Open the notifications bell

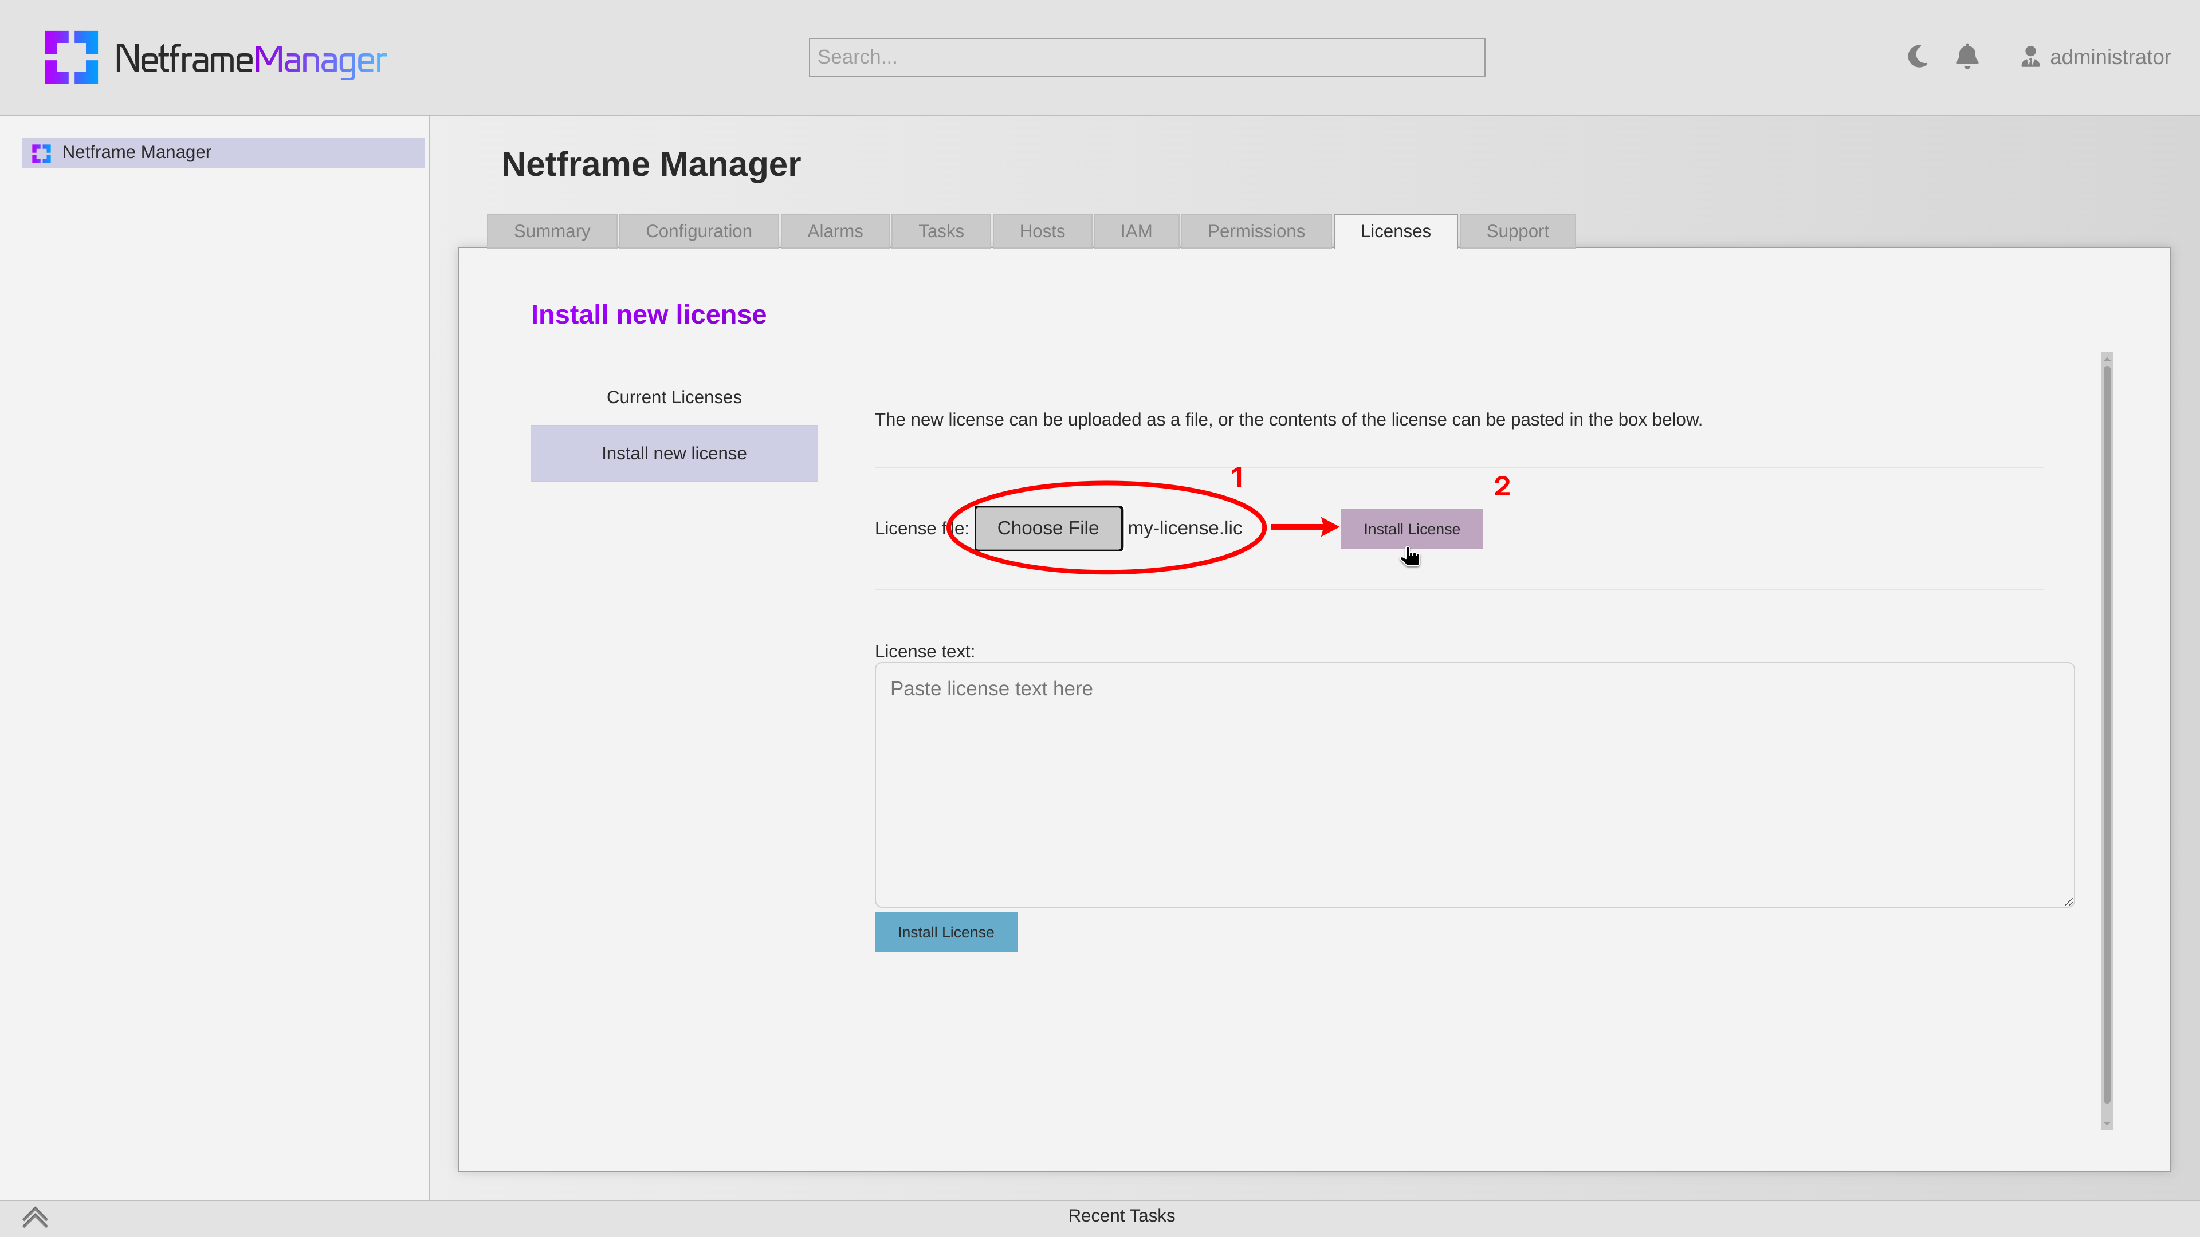coord(1967,56)
